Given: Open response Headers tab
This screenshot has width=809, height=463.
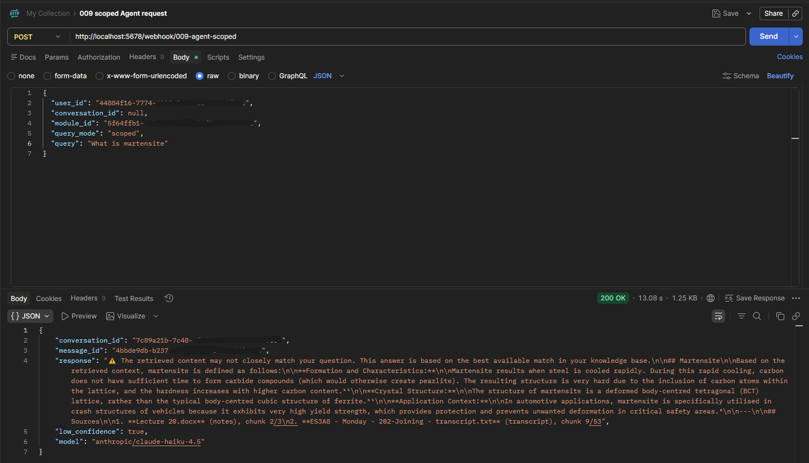Looking at the screenshot, I should [88, 298].
